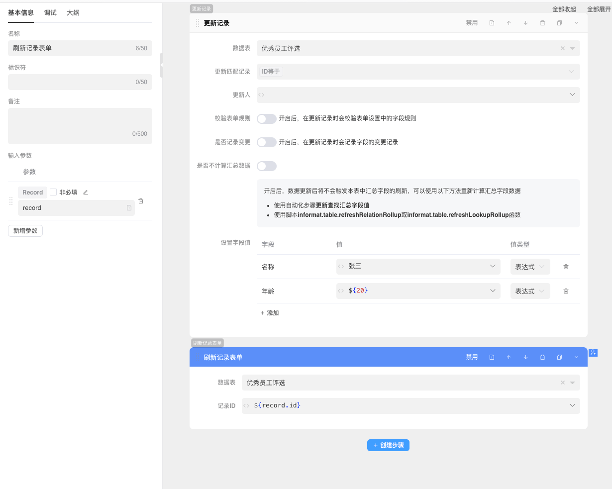This screenshot has height=489, width=612.
Task: Click the edit pencil next to 非必填
Action: pyautogui.click(x=86, y=193)
